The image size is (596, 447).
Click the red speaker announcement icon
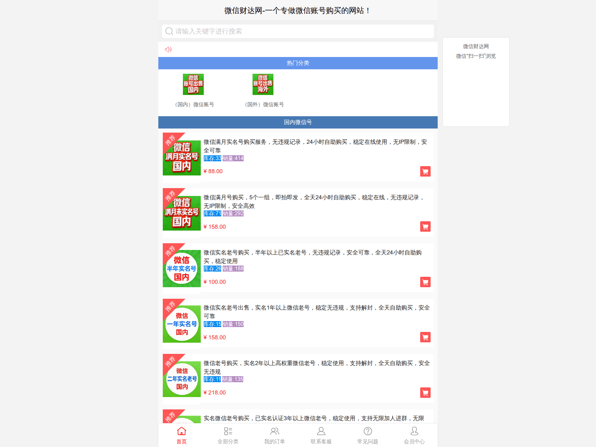(168, 50)
